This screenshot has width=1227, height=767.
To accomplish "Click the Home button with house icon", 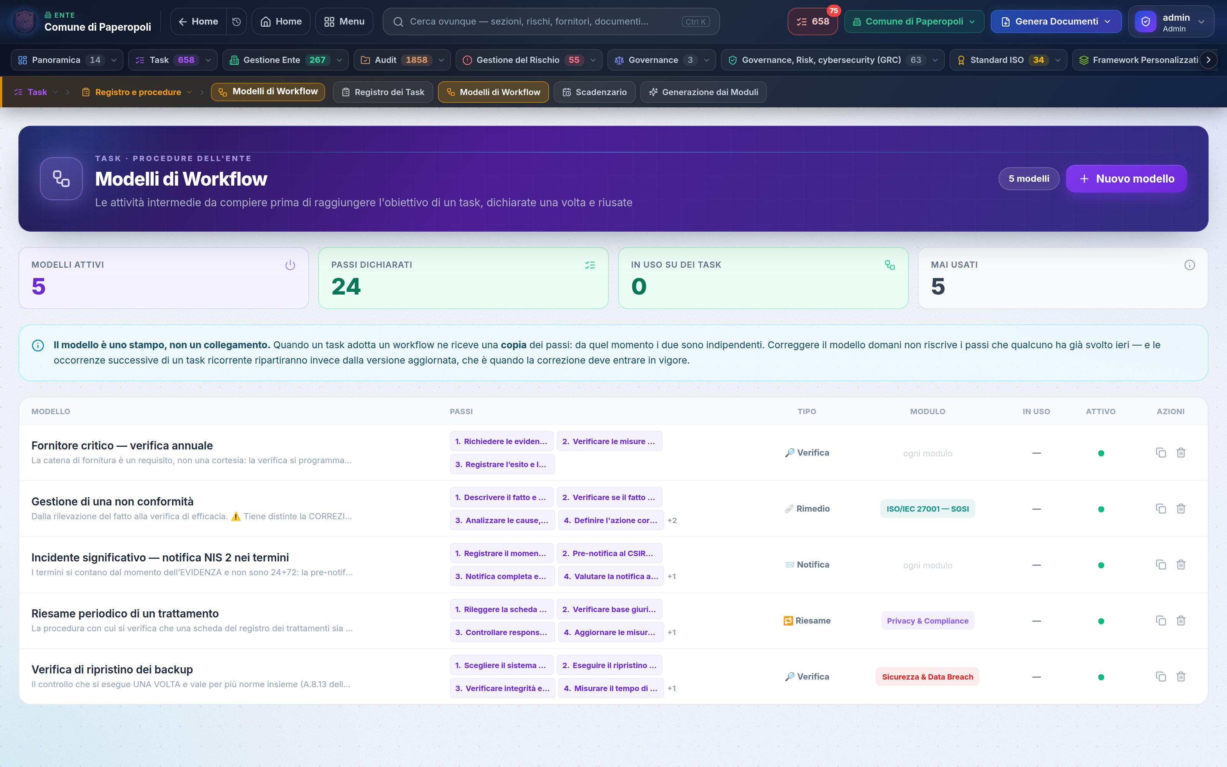I will [x=281, y=21].
